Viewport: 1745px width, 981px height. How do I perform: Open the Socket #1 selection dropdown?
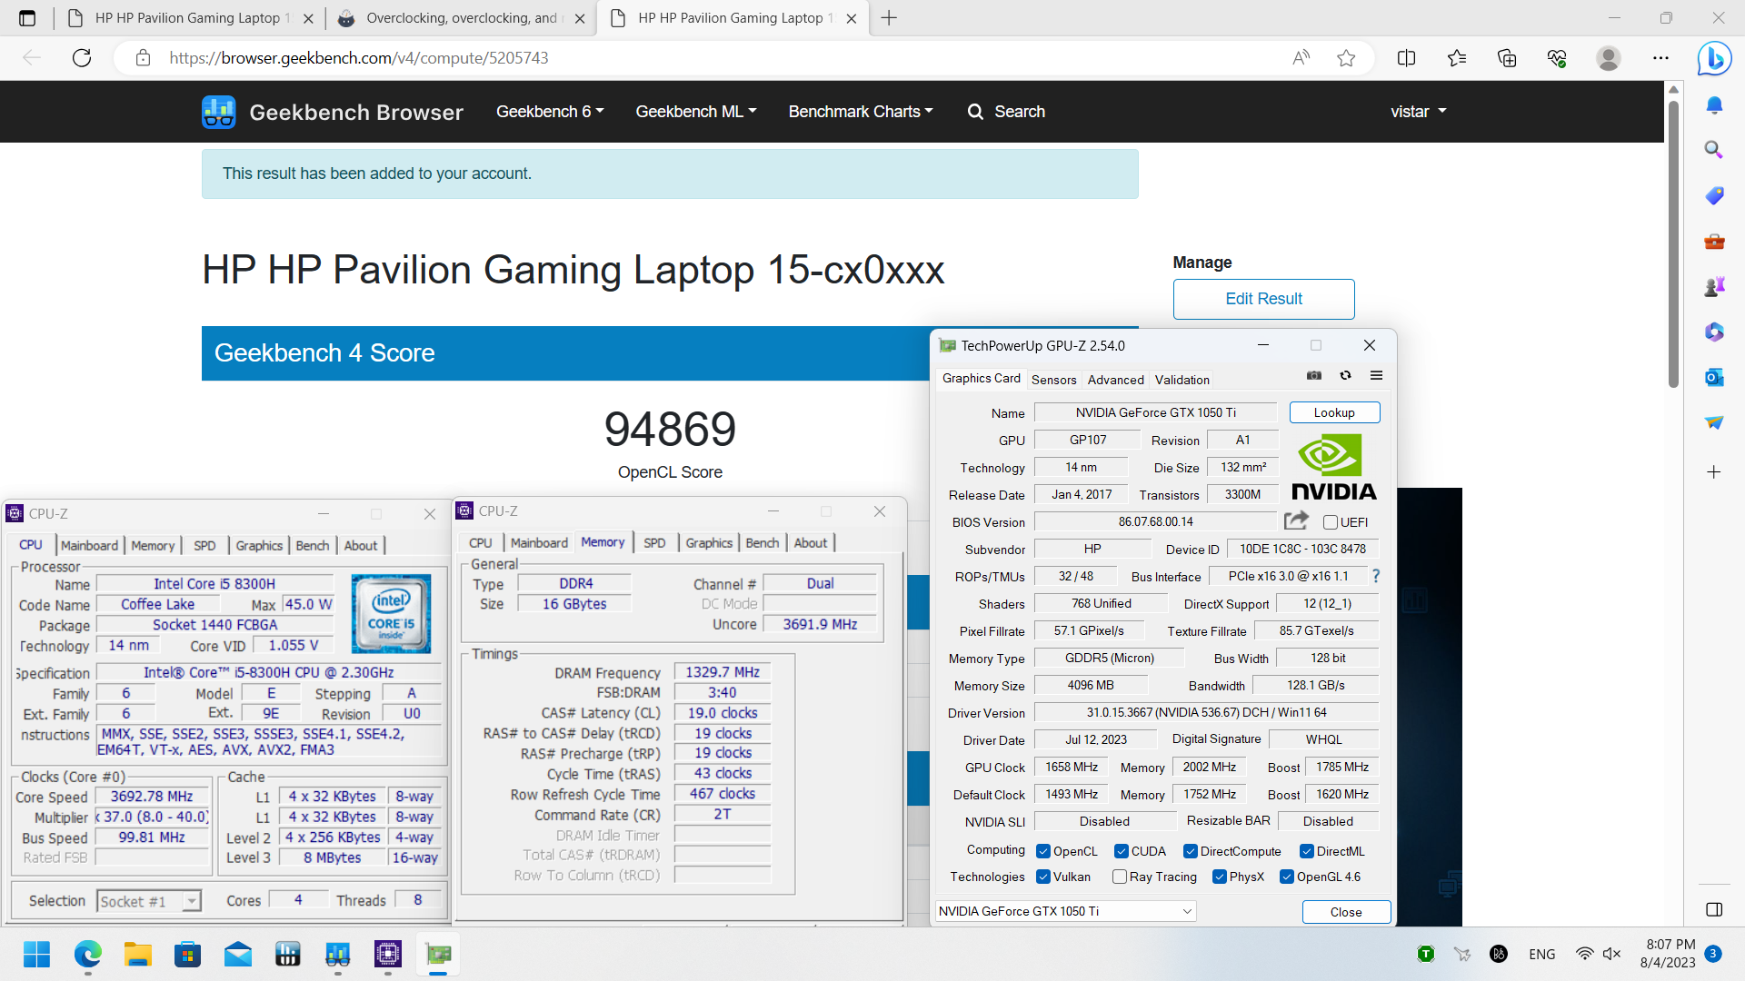(149, 901)
